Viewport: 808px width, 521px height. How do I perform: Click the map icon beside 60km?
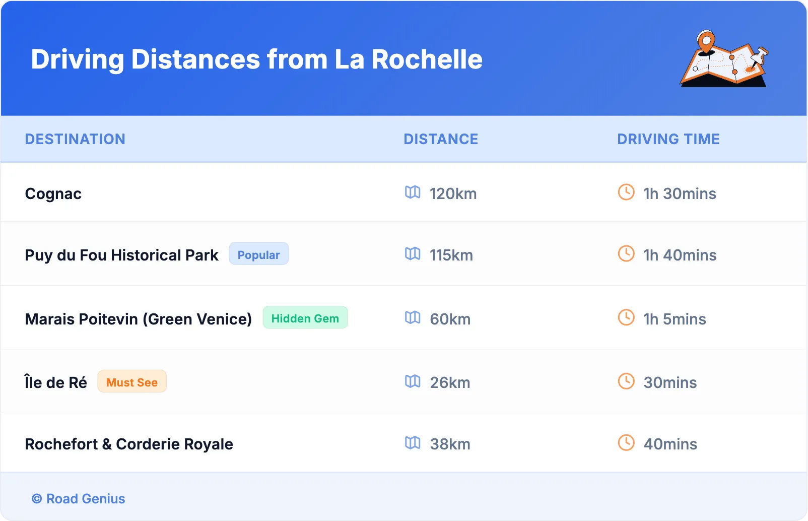[x=413, y=318]
